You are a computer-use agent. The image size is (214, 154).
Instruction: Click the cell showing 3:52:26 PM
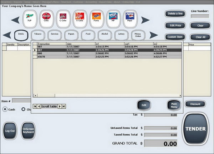(139, 57)
